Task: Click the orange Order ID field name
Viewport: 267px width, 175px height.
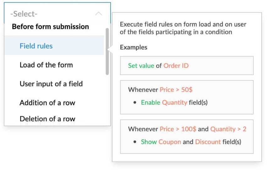Action: (x=176, y=66)
